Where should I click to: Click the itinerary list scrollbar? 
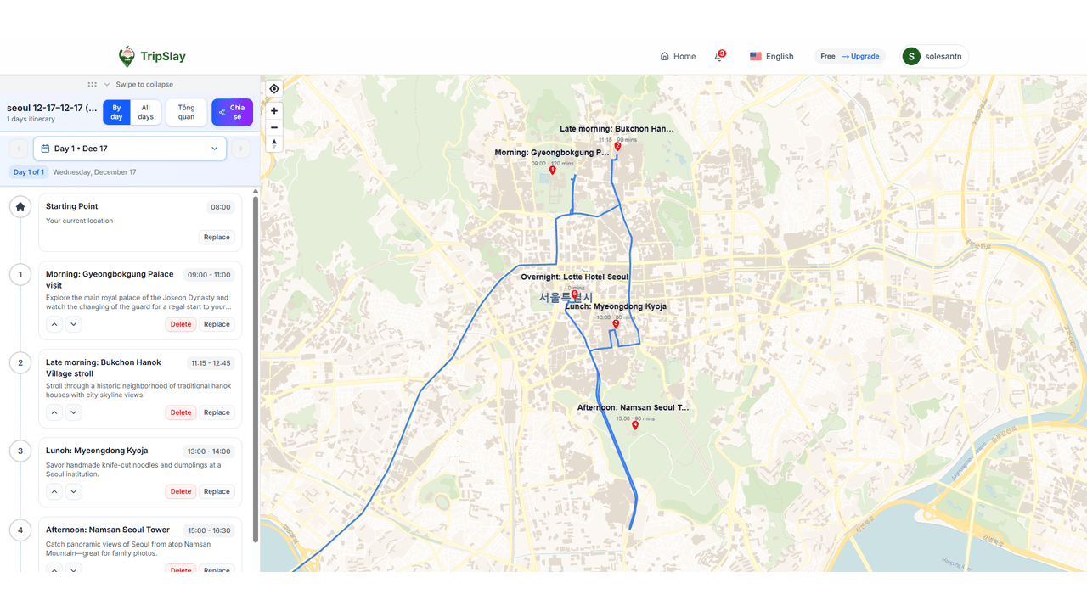256,368
